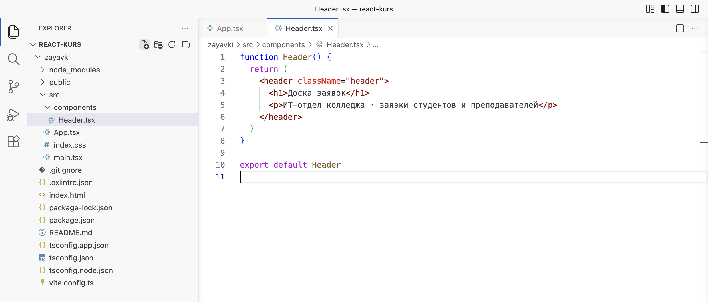Click the New File icon in Explorer

click(x=145, y=45)
